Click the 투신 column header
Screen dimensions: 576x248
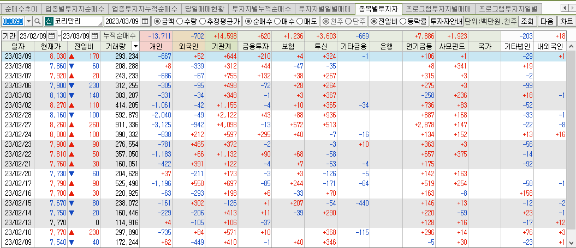[x=320, y=47]
